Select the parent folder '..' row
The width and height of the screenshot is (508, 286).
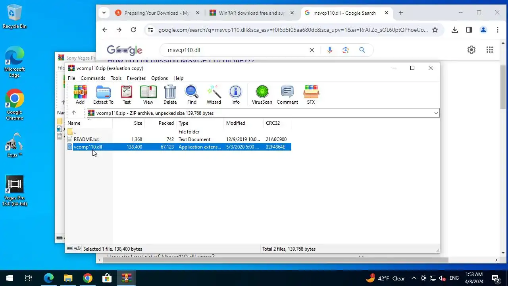[179, 132]
